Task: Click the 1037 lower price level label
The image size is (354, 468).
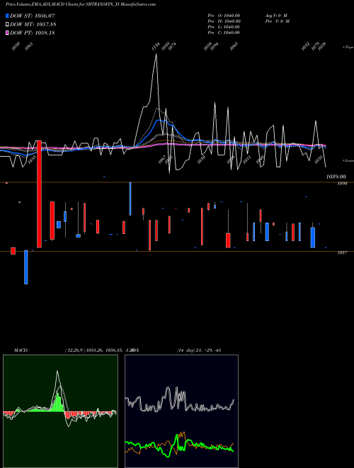Action: click(342, 253)
